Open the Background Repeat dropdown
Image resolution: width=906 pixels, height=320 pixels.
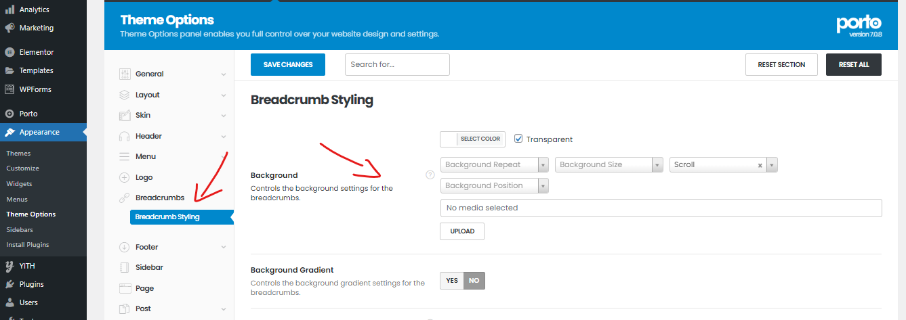[494, 164]
